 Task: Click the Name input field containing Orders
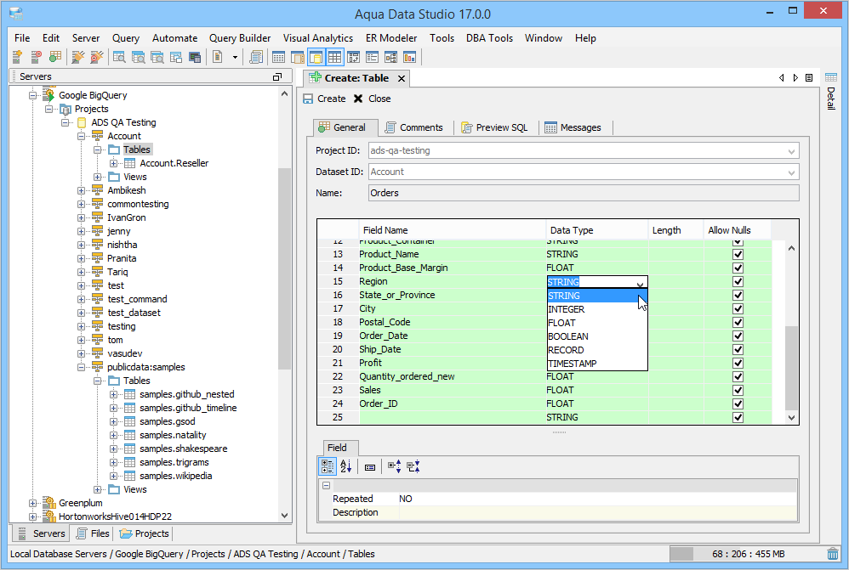click(x=583, y=193)
